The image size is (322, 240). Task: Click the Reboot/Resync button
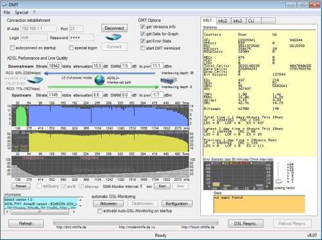tap(292, 223)
